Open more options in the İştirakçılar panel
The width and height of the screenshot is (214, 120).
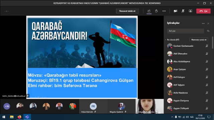click(x=203, y=23)
